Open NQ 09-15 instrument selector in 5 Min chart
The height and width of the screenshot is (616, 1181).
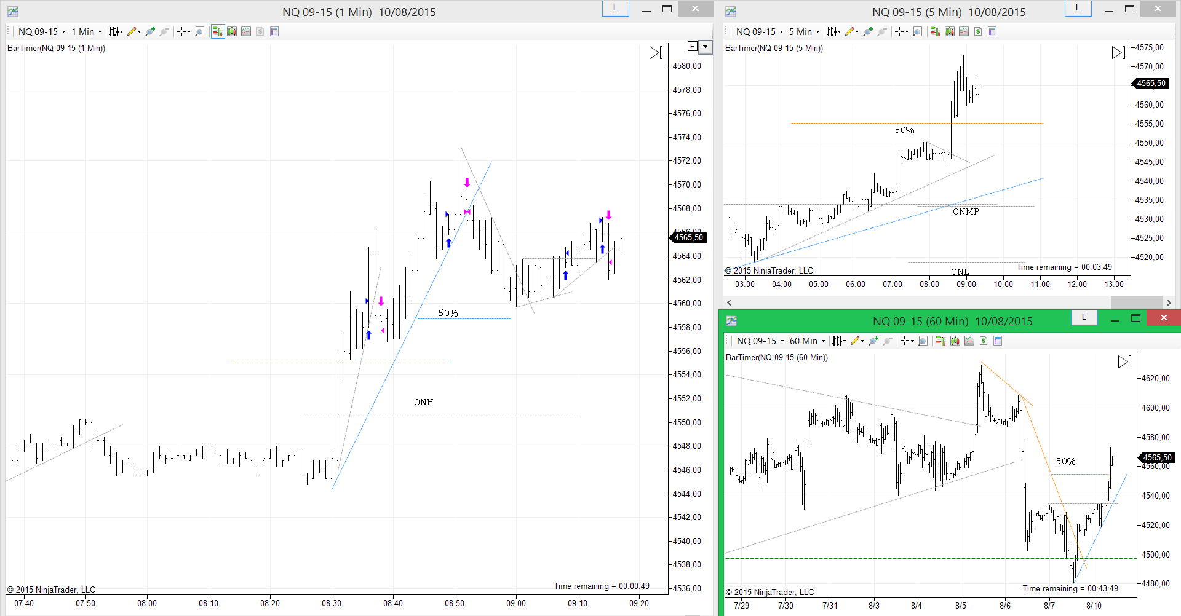pyautogui.click(x=760, y=31)
